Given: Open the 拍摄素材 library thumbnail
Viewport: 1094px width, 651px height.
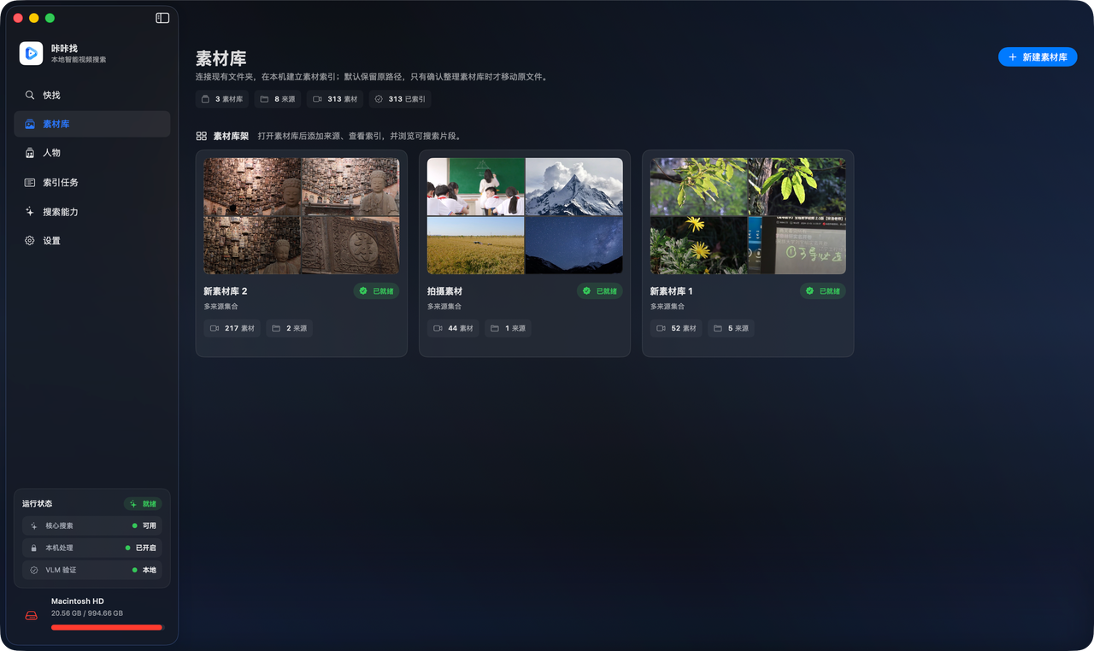Looking at the screenshot, I should (525, 215).
